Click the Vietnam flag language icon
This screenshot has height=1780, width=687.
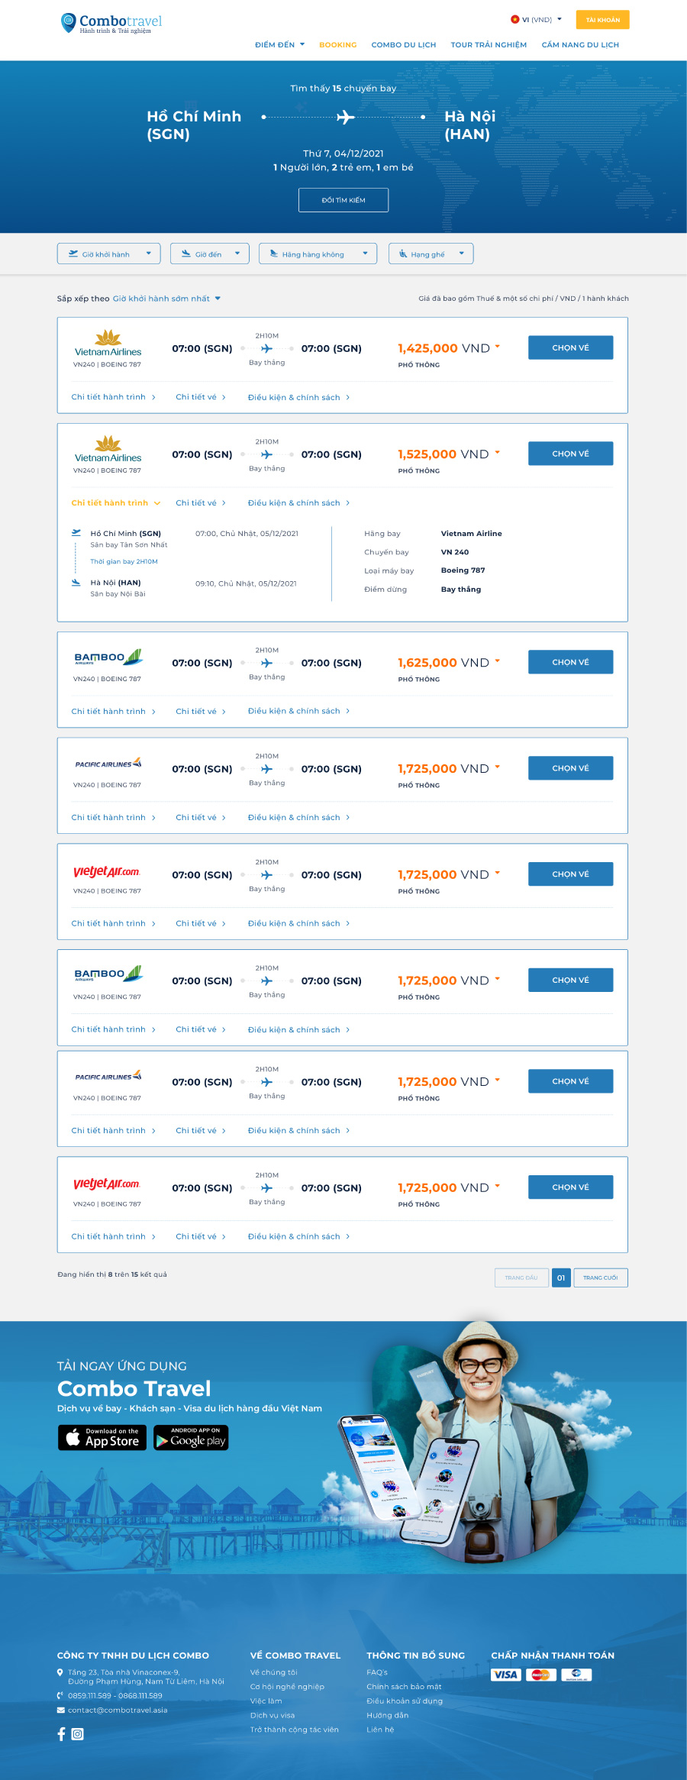point(515,20)
